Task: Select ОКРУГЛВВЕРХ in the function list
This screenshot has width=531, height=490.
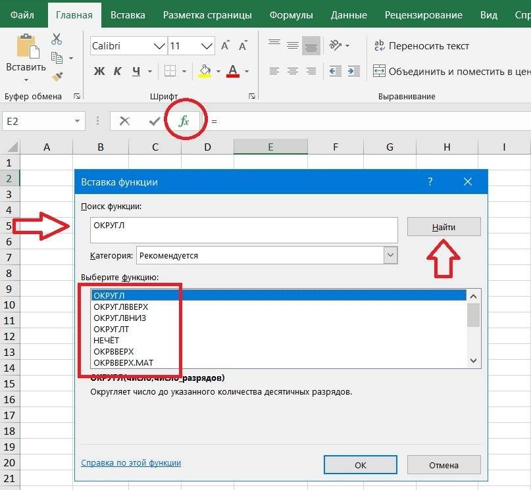Action: pyautogui.click(x=121, y=306)
